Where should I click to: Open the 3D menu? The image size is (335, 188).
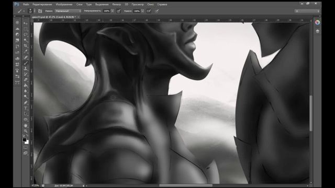(127, 4)
